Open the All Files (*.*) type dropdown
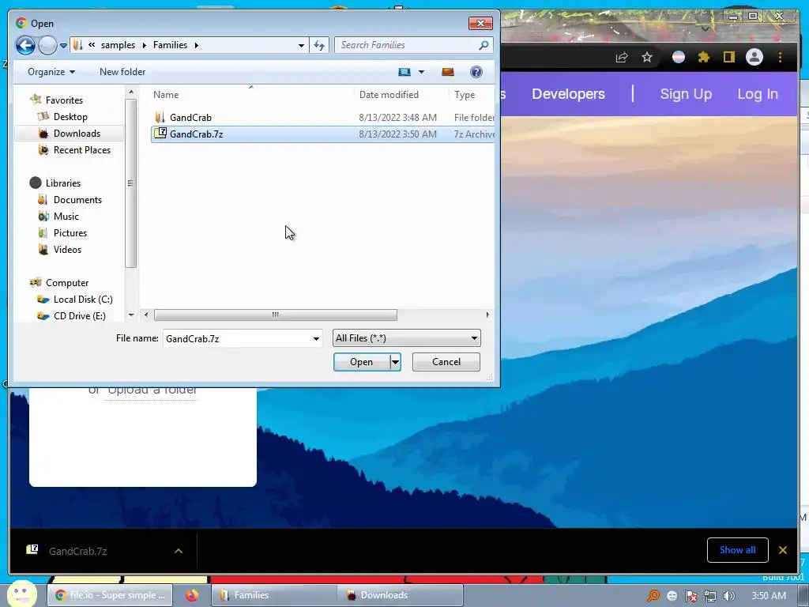 click(x=407, y=338)
